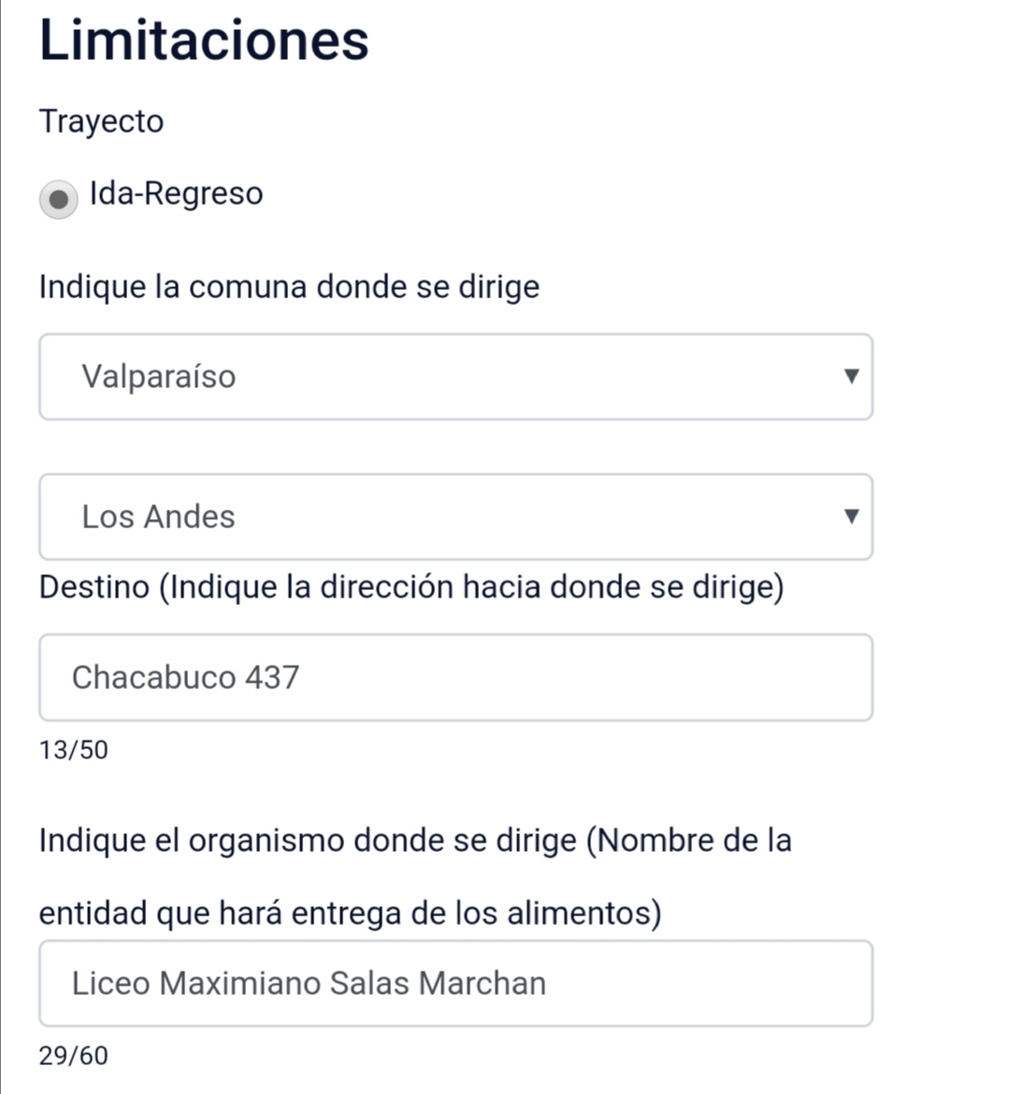Click "Indique el organismo donde se dirige" label
This screenshot has height=1094, width=1010.
[x=414, y=841]
